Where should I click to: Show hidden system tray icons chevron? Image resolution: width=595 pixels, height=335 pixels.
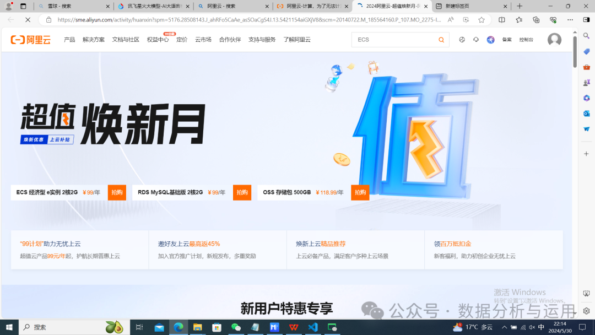pos(504,327)
